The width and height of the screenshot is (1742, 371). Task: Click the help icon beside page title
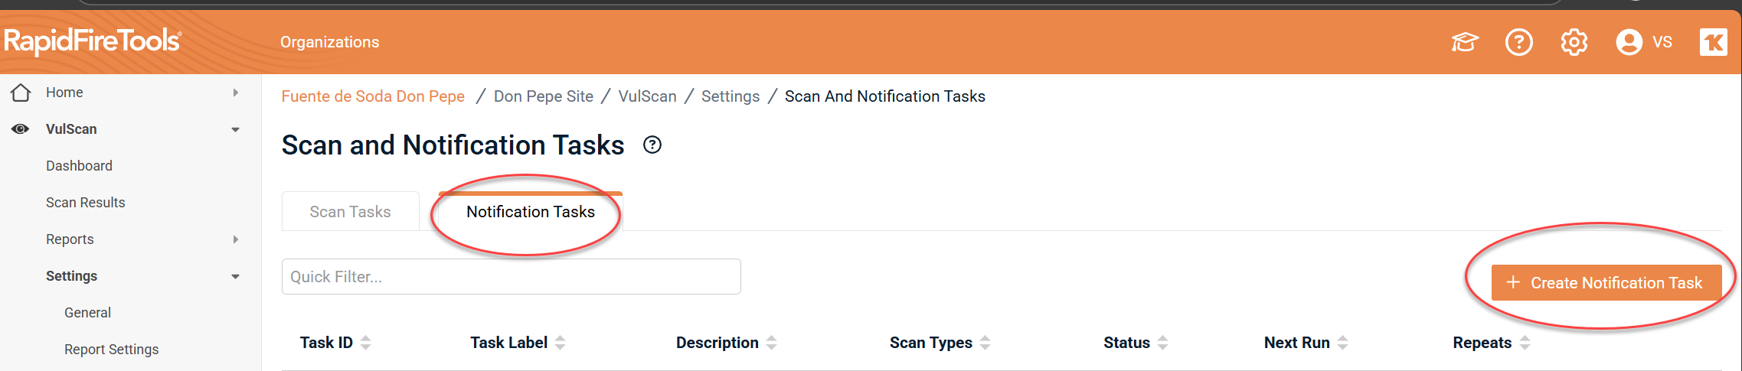pyautogui.click(x=652, y=145)
